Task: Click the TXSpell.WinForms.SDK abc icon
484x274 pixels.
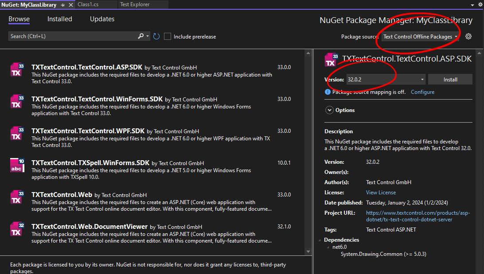Action: 17,165
